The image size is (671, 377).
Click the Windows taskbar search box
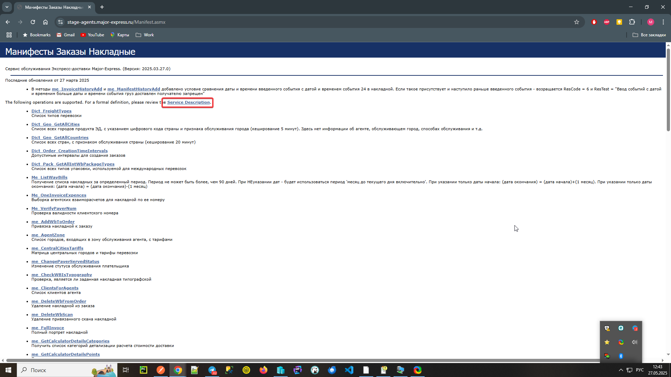[x=67, y=370]
